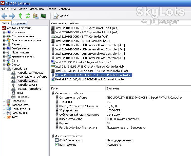
Task: Select Realtek RTL8168B/8111B Ethernet Adapter entry
Action: [90, 79]
